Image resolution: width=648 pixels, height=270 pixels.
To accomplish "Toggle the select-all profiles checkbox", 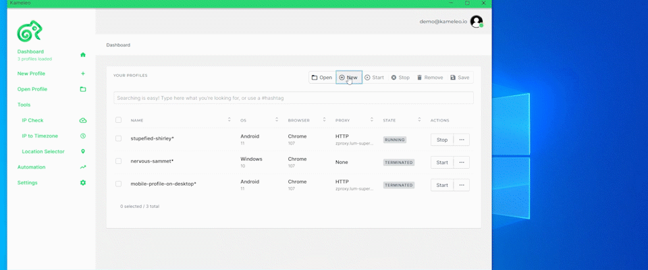I will coord(119,120).
